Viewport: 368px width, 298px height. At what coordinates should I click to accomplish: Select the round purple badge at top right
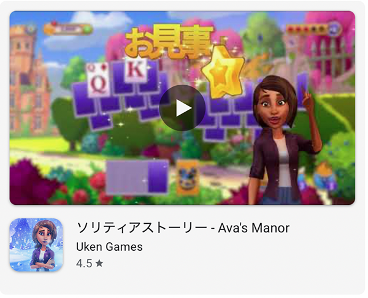pyautogui.click(x=334, y=29)
